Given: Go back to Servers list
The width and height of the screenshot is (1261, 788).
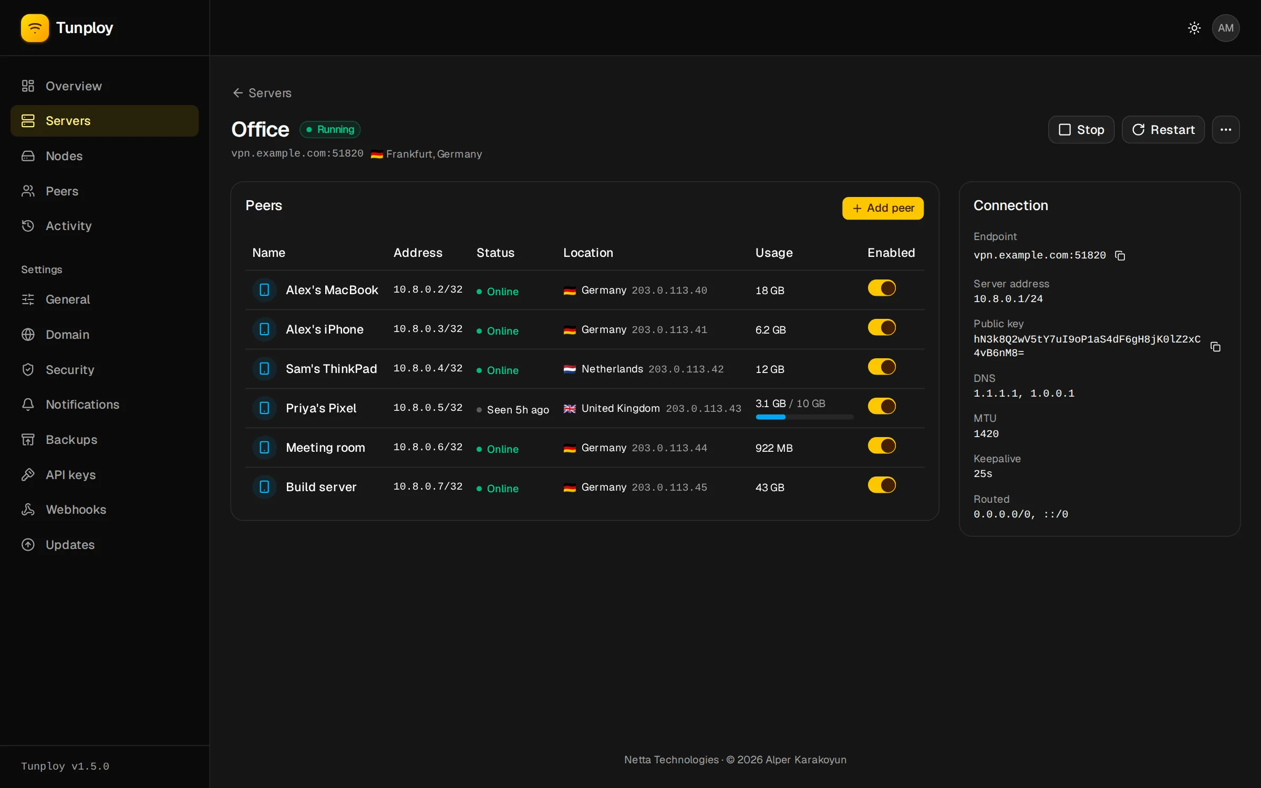Looking at the screenshot, I should tap(262, 93).
